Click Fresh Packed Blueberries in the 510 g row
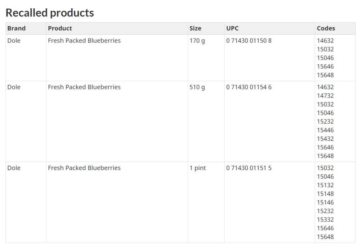361x246 pixels. 84,87
